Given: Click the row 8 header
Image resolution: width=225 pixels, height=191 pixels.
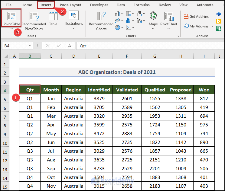Looking at the screenshot, I should [x=5, y=125].
